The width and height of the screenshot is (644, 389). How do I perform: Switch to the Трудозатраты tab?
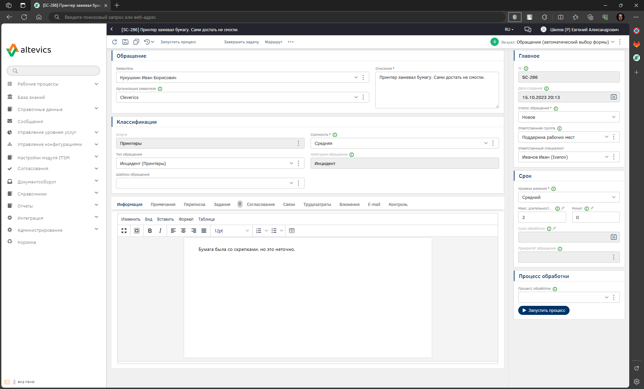[317, 205]
